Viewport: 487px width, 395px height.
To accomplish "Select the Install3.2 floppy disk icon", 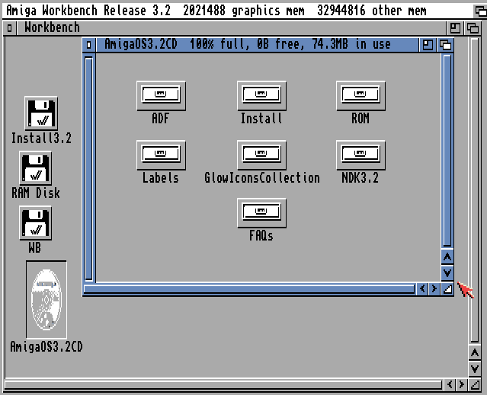I will coord(41,113).
